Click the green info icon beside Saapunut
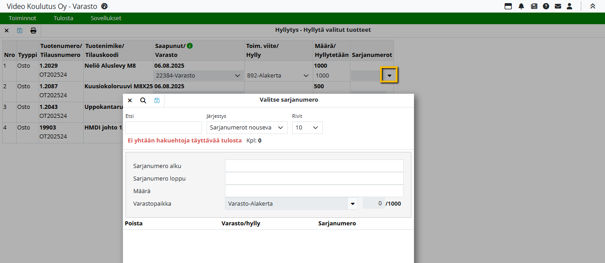 [x=190, y=46]
